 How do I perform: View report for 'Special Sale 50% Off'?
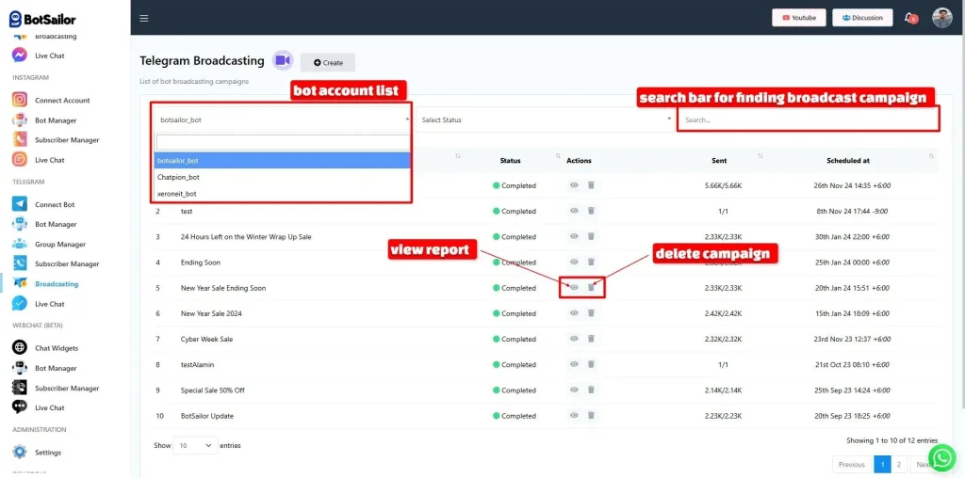pos(574,390)
